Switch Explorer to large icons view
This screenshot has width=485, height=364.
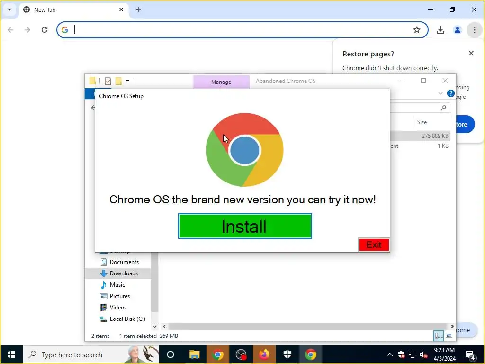click(449, 336)
